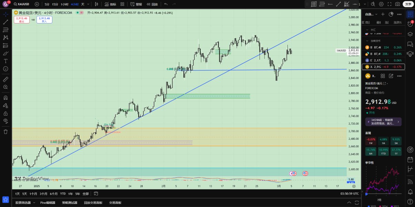The width and height of the screenshot is (415, 207).
Task: Switch to the 策略测试器 tab
Action: tap(69, 203)
